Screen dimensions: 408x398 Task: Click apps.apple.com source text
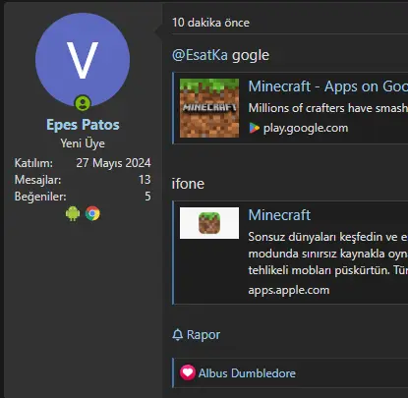289,290
